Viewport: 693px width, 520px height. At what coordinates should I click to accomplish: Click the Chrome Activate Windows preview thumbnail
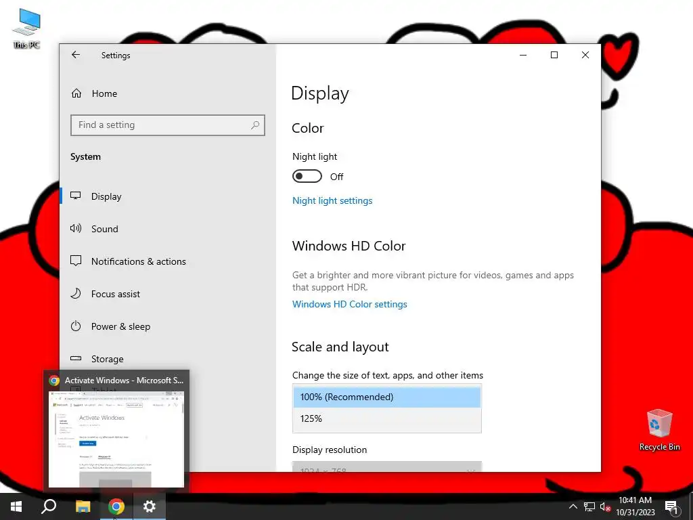(x=116, y=439)
